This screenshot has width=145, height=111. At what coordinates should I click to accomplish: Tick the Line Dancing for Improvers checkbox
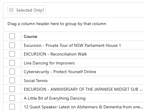(x=12, y=63)
